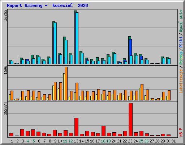
Task: Click the red KB bar for day 23
Action: (x=130, y=120)
